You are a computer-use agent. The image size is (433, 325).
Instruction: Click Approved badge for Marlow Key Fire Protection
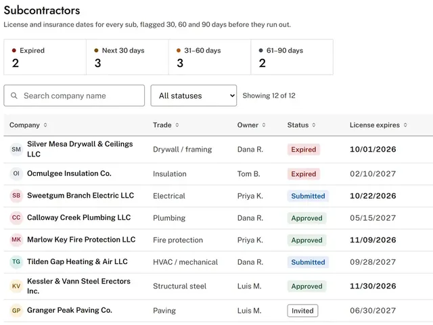click(306, 240)
